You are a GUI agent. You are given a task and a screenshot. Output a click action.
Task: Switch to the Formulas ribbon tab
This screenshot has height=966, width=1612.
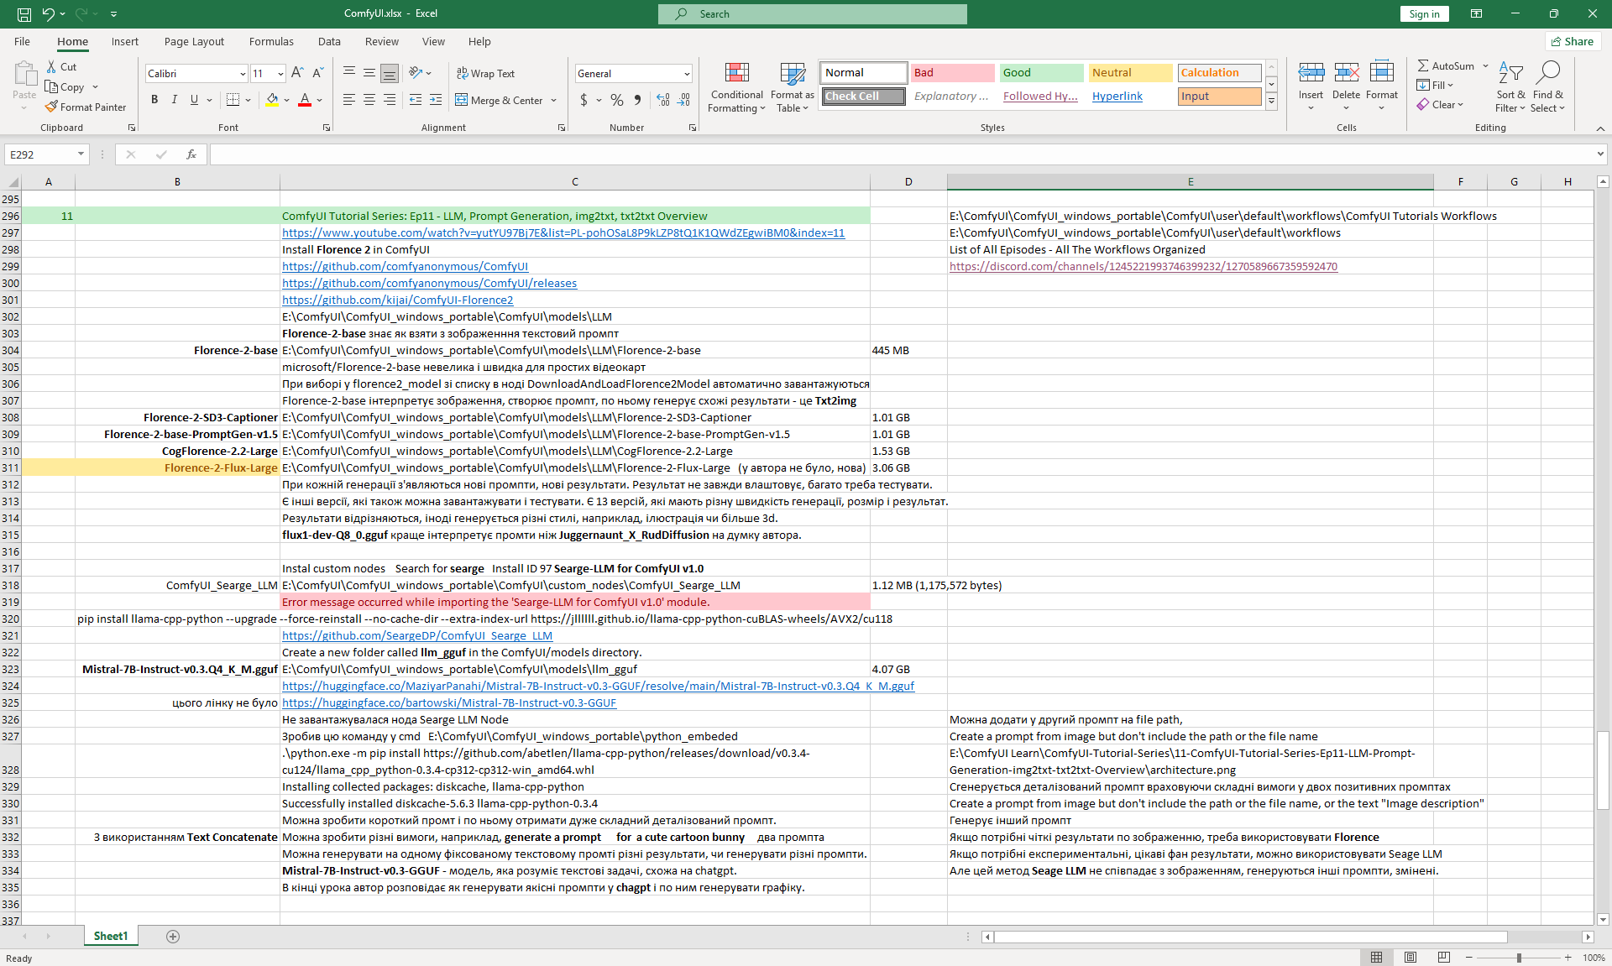(x=271, y=41)
